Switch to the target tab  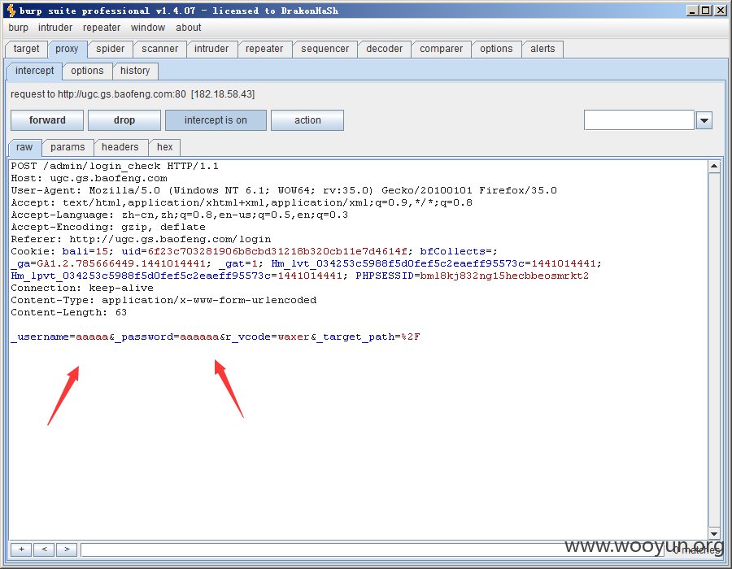point(26,49)
